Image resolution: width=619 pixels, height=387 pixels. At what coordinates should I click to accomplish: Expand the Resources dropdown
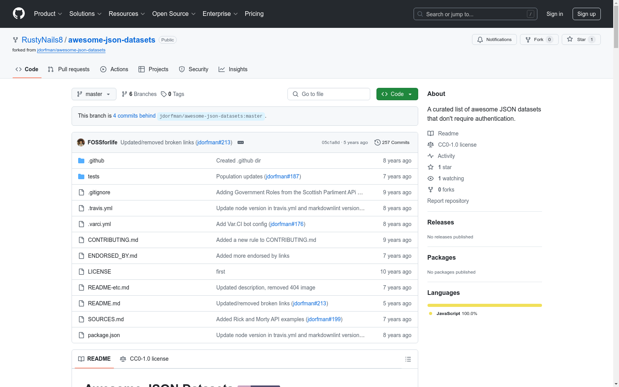(127, 14)
